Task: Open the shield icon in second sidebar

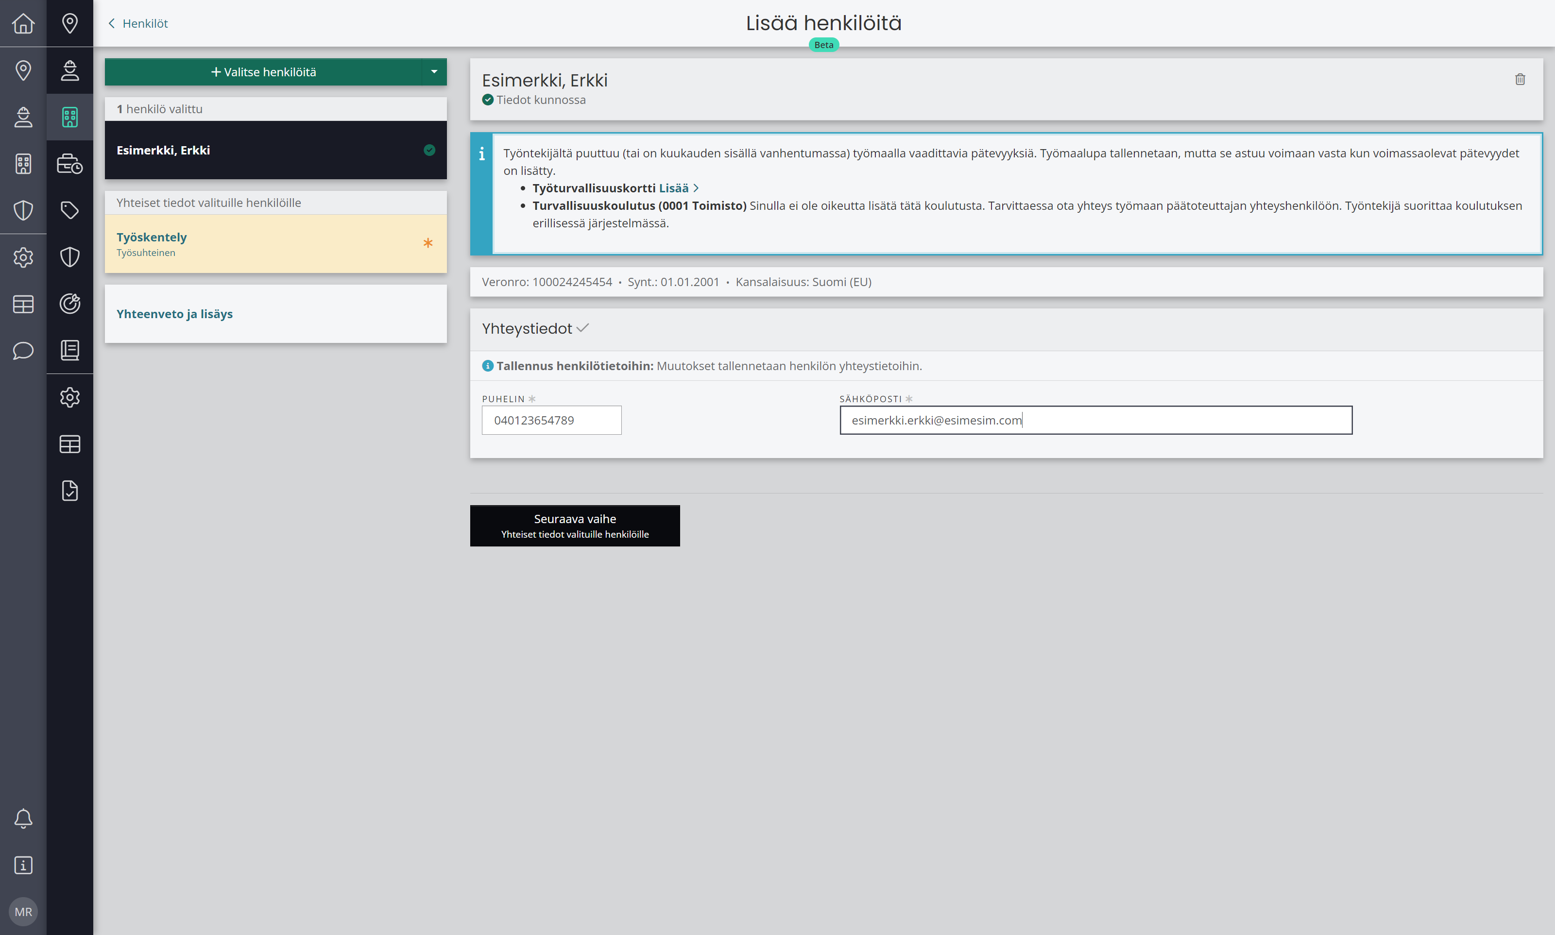Action: click(x=70, y=257)
